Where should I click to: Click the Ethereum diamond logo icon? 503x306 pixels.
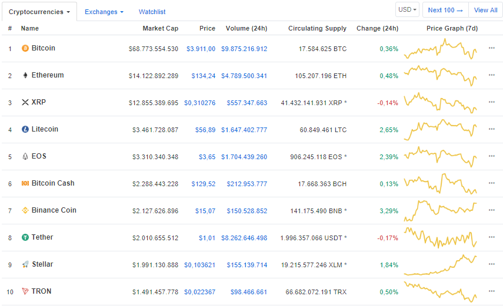point(25,75)
